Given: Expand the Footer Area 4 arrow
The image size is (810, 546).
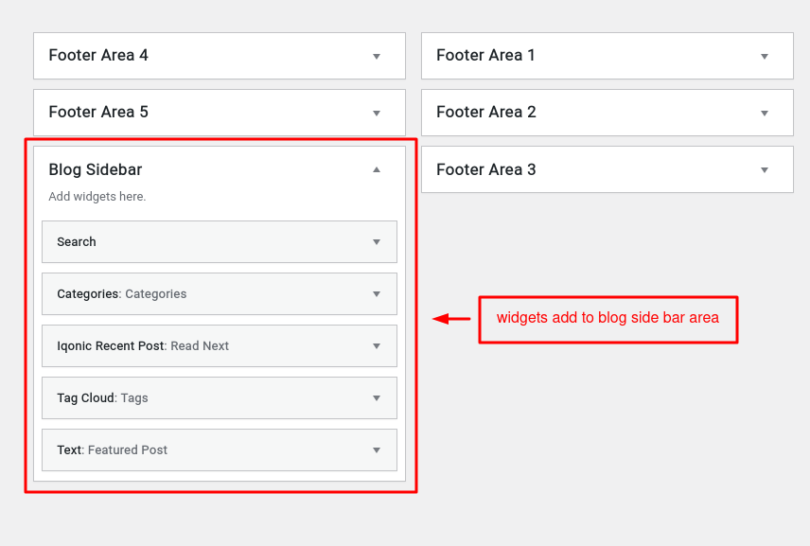Looking at the screenshot, I should (x=377, y=57).
